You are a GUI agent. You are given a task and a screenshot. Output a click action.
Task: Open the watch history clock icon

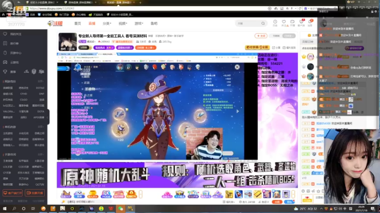coord(275,23)
